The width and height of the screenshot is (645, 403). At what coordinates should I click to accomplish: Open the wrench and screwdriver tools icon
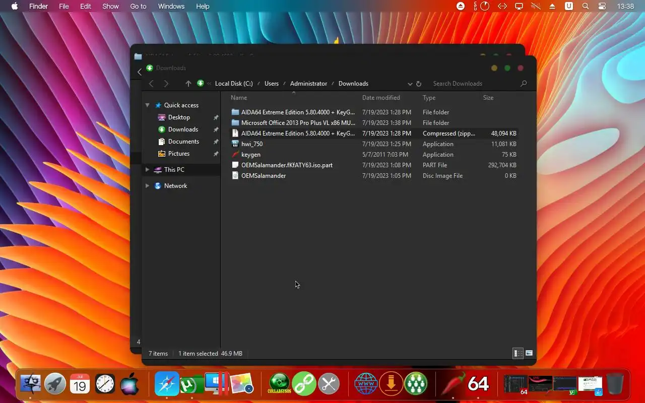pyautogui.click(x=329, y=384)
